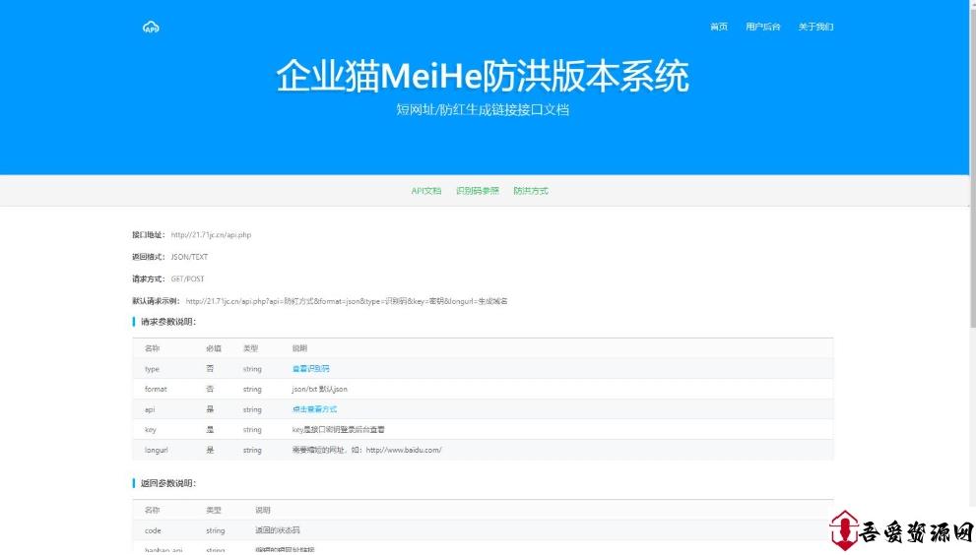Click 'json/txt 默认json' description in format row
Viewport: 976px width, 555px height.
click(x=319, y=389)
